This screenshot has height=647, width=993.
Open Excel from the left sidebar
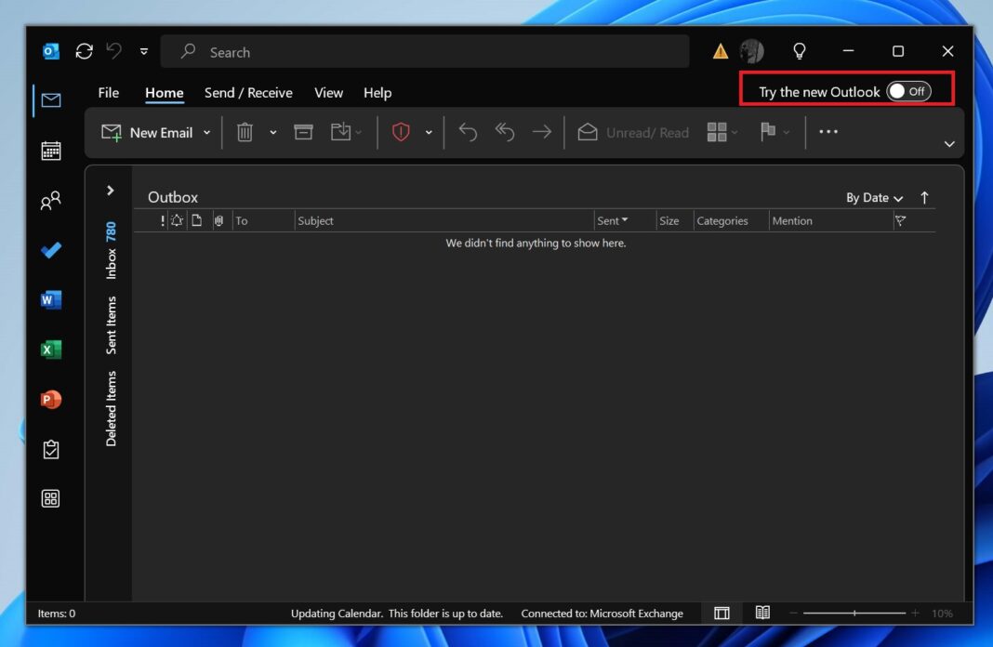[52, 350]
